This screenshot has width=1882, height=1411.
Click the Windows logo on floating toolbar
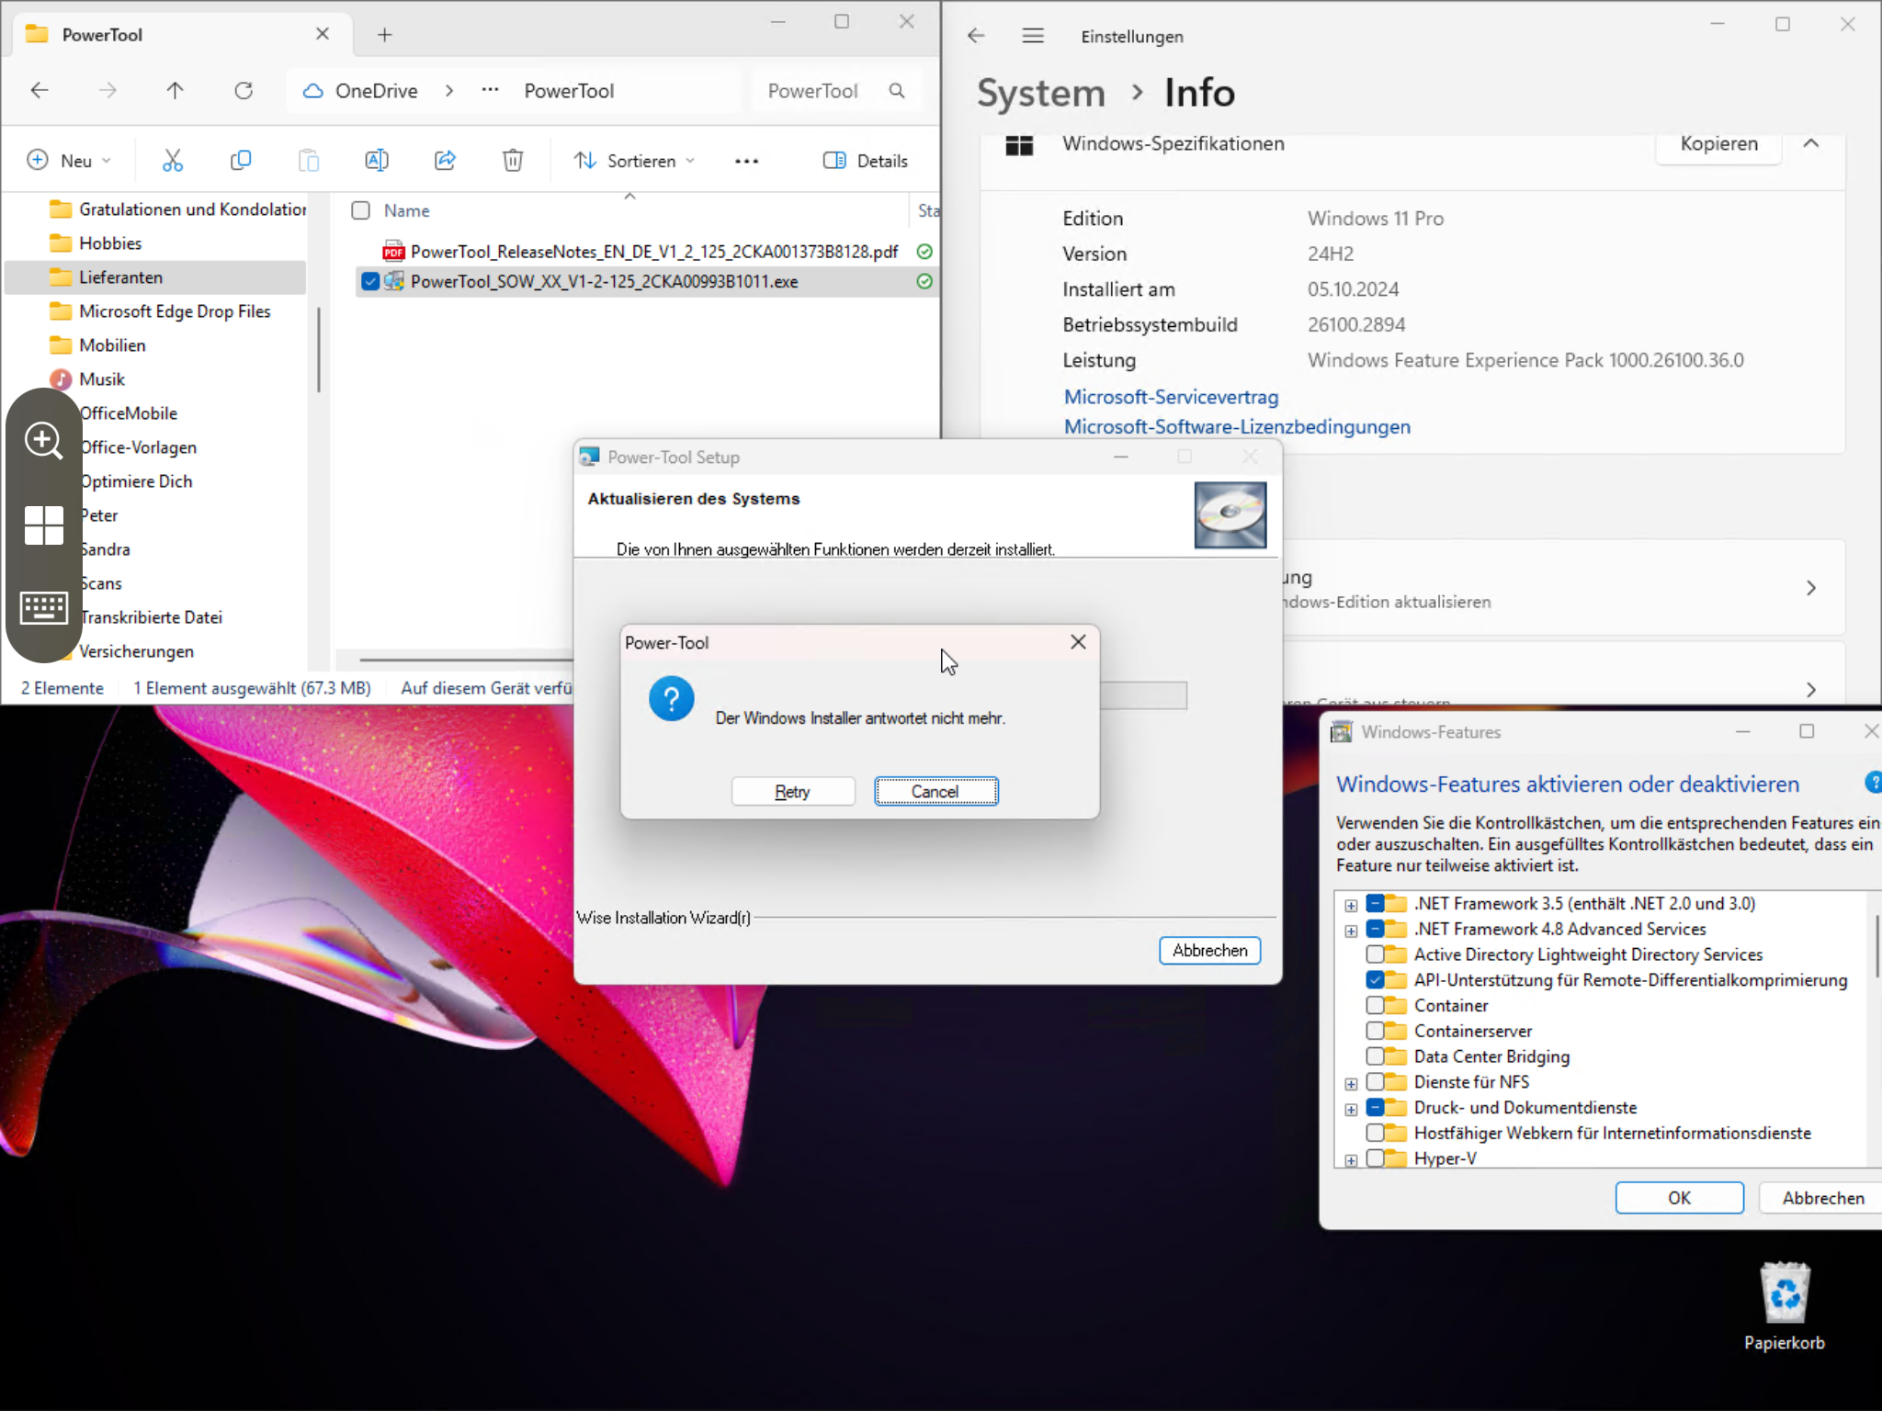click(44, 525)
